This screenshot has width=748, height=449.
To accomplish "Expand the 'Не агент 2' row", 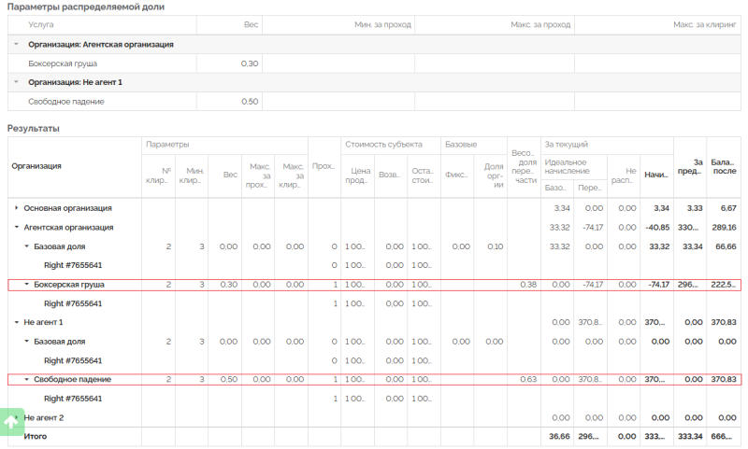I will coord(16,417).
